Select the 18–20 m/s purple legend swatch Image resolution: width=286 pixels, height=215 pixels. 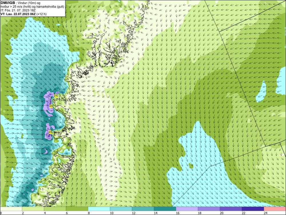tap(209, 209)
